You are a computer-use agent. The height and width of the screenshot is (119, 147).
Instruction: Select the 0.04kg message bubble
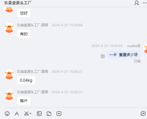click(26, 80)
